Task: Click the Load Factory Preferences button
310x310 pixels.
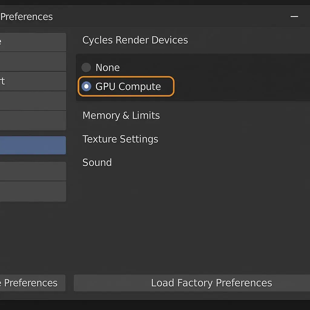Action: click(192, 283)
